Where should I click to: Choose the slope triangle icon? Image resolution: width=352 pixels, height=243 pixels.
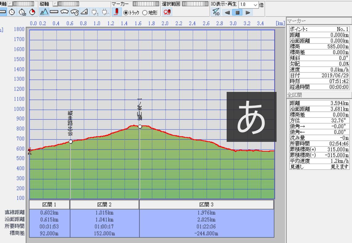click(x=84, y=12)
